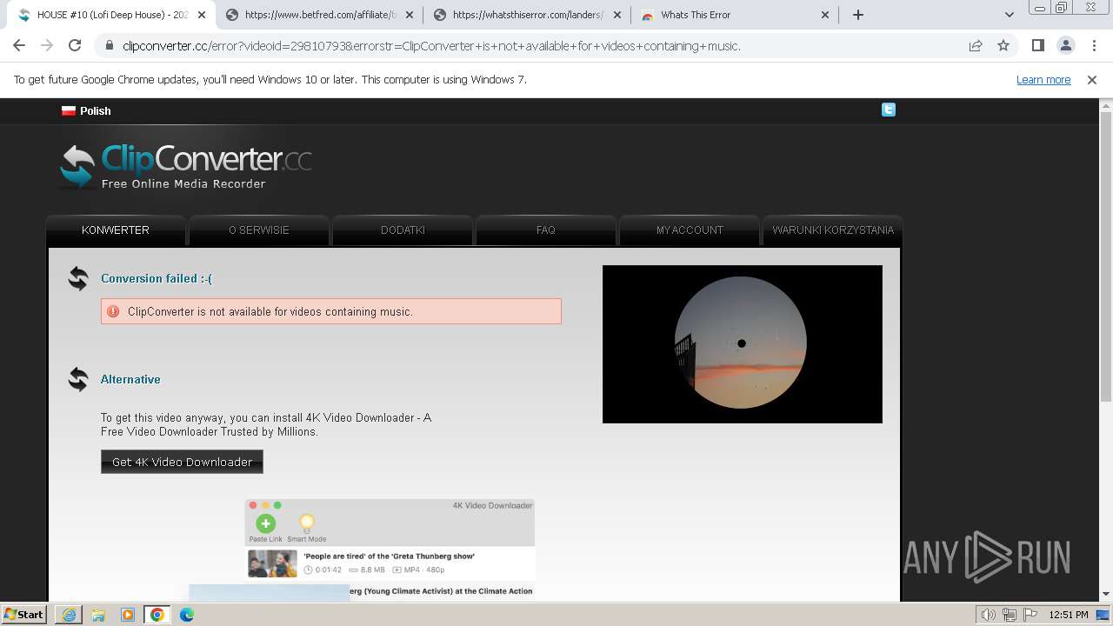
Task: Switch to the whatsthiserror.com landers tab
Action: point(528,15)
